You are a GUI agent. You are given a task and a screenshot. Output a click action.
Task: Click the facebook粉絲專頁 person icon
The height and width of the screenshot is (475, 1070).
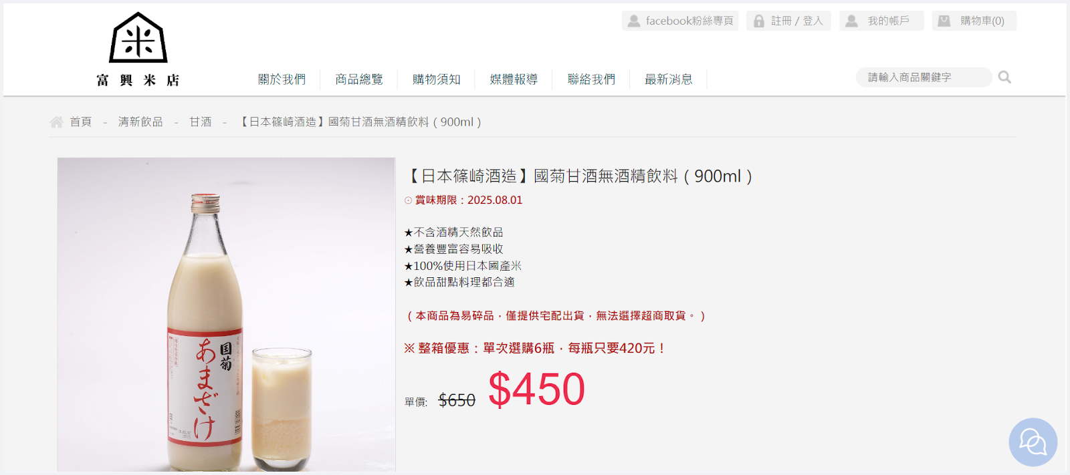634,21
